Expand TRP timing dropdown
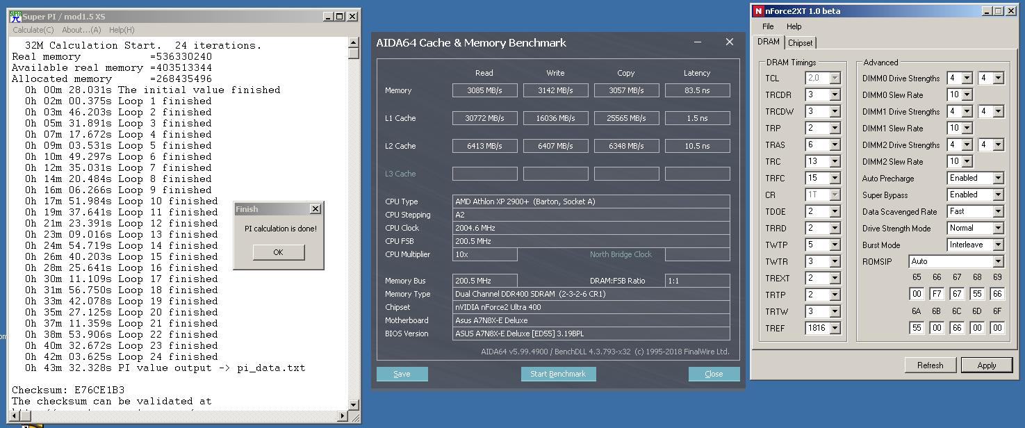This screenshot has height=428, width=1025. click(x=835, y=128)
